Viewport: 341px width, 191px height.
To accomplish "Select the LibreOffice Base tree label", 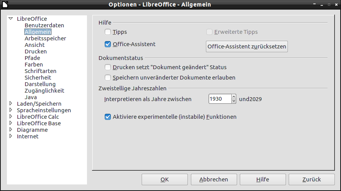I will coord(39,123).
